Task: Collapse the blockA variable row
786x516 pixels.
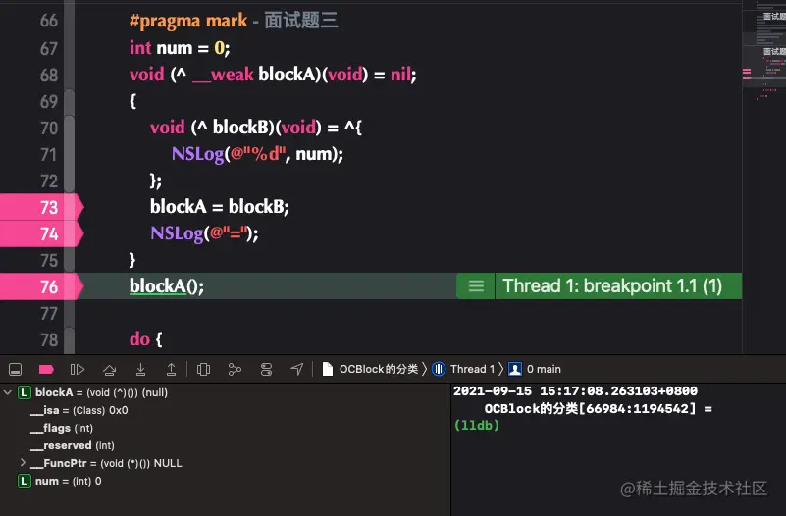Action: [x=8, y=392]
